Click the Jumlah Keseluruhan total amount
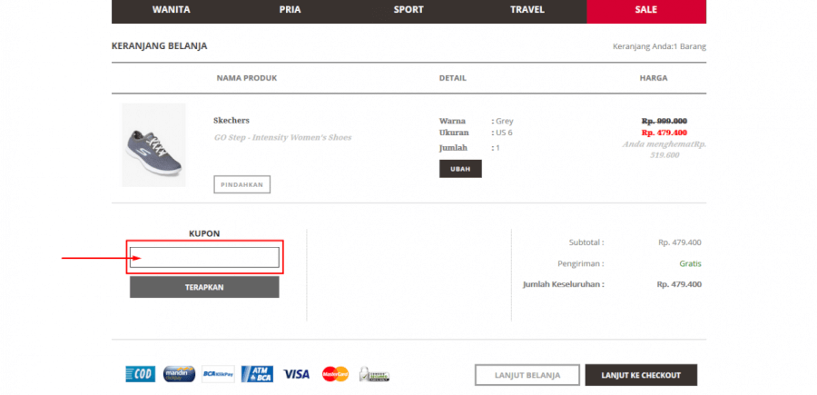 (x=679, y=284)
